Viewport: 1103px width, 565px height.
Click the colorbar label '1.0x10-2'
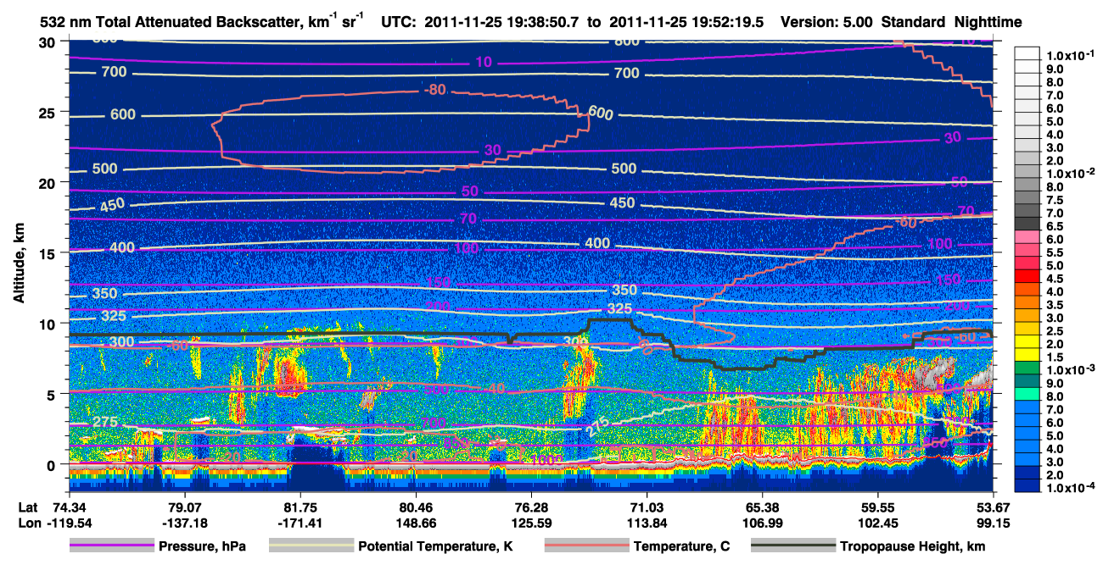[1070, 173]
